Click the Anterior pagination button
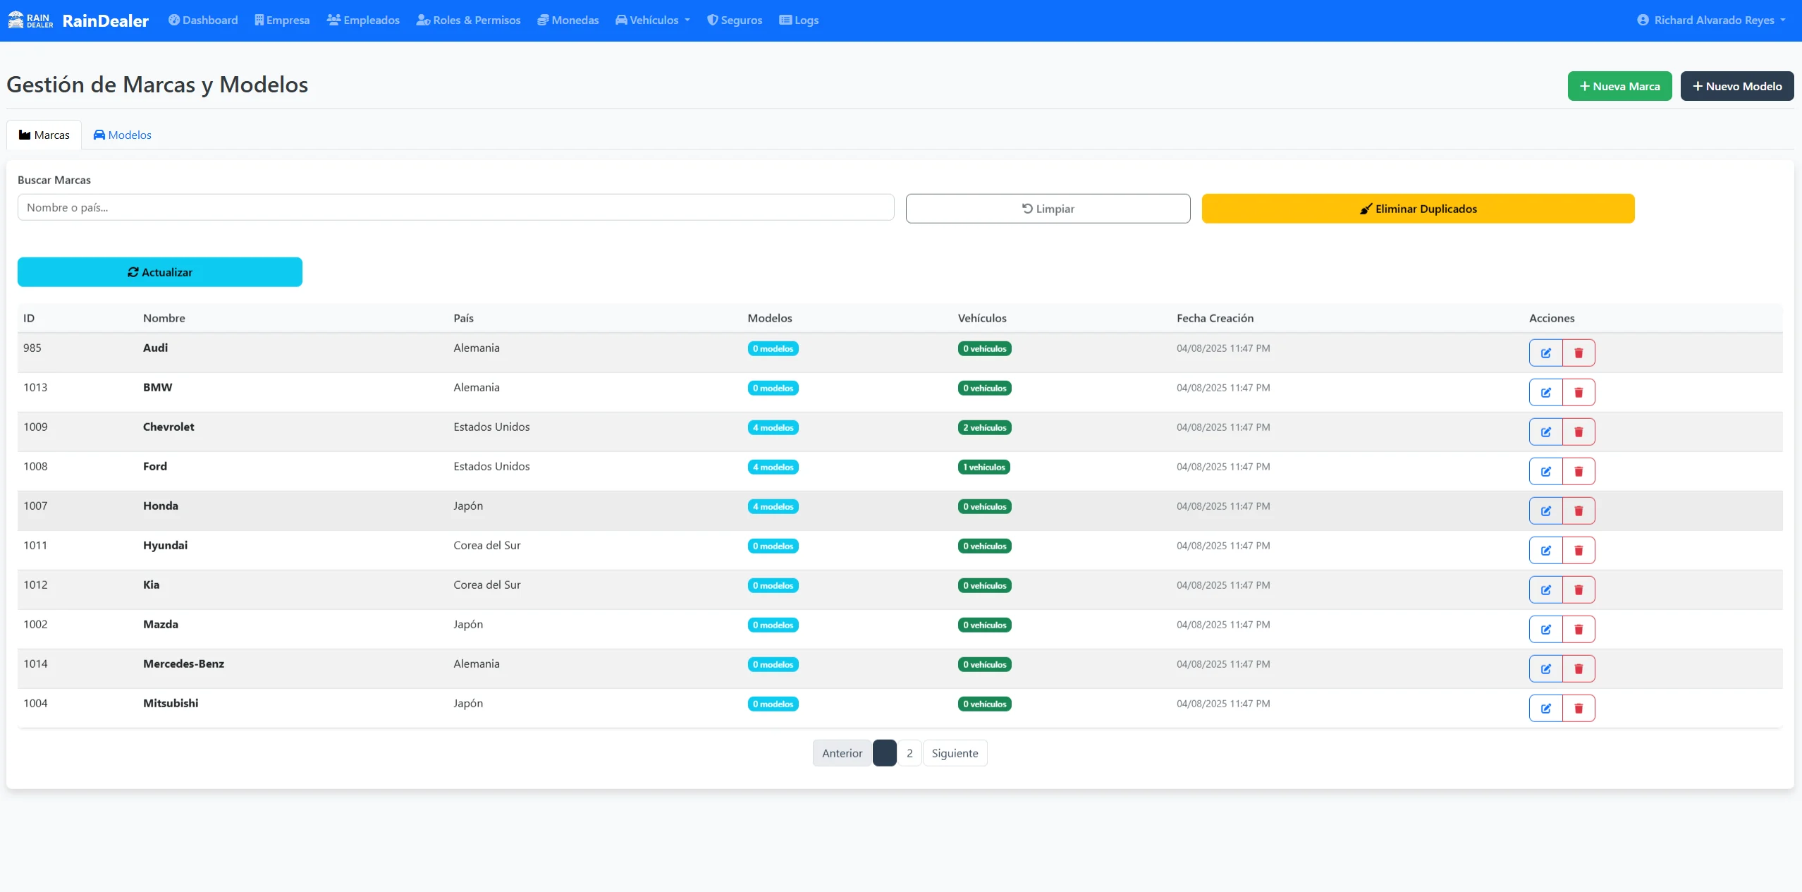The image size is (1802, 892). pos(842,753)
